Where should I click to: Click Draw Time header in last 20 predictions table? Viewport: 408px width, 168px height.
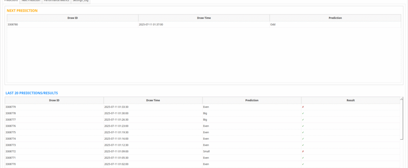(x=153, y=100)
